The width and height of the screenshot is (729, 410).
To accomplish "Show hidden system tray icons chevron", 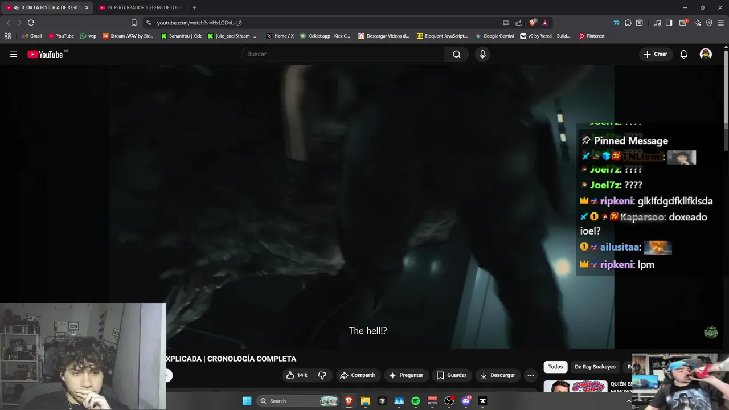I will [x=629, y=401].
